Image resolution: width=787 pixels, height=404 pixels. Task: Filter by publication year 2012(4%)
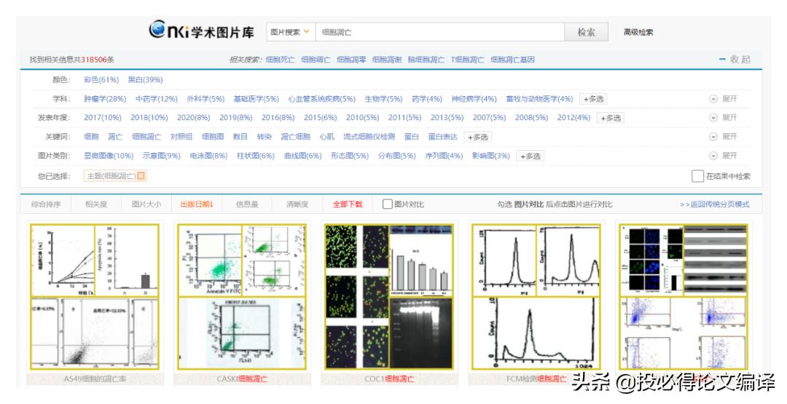[x=573, y=118]
